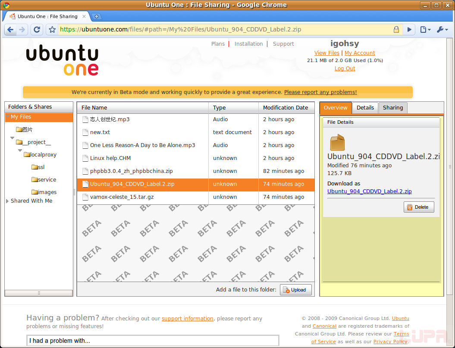Click the package icon in File Details
The width and height of the screenshot is (455, 348).
pos(337,142)
